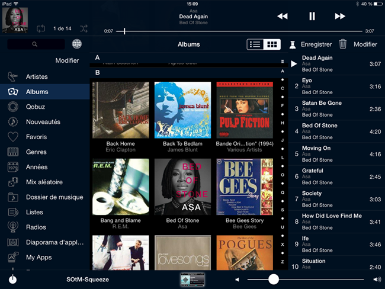This screenshot has width=385, height=289.
Task: Skip to the previous track
Action: coord(283,16)
